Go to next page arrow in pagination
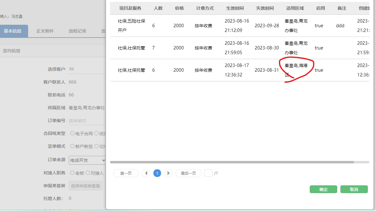The height and width of the screenshot is (211, 376). [x=168, y=173]
